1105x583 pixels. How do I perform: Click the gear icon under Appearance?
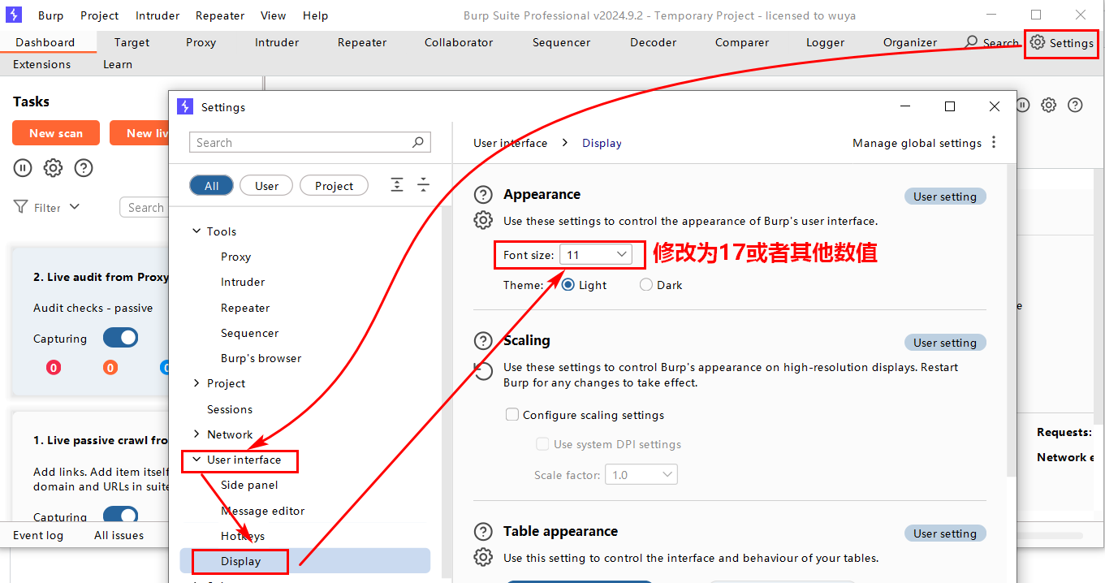pos(483,220)
